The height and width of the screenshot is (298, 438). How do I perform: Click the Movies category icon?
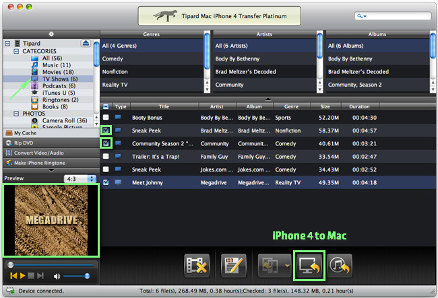click(x=34, y=72)
